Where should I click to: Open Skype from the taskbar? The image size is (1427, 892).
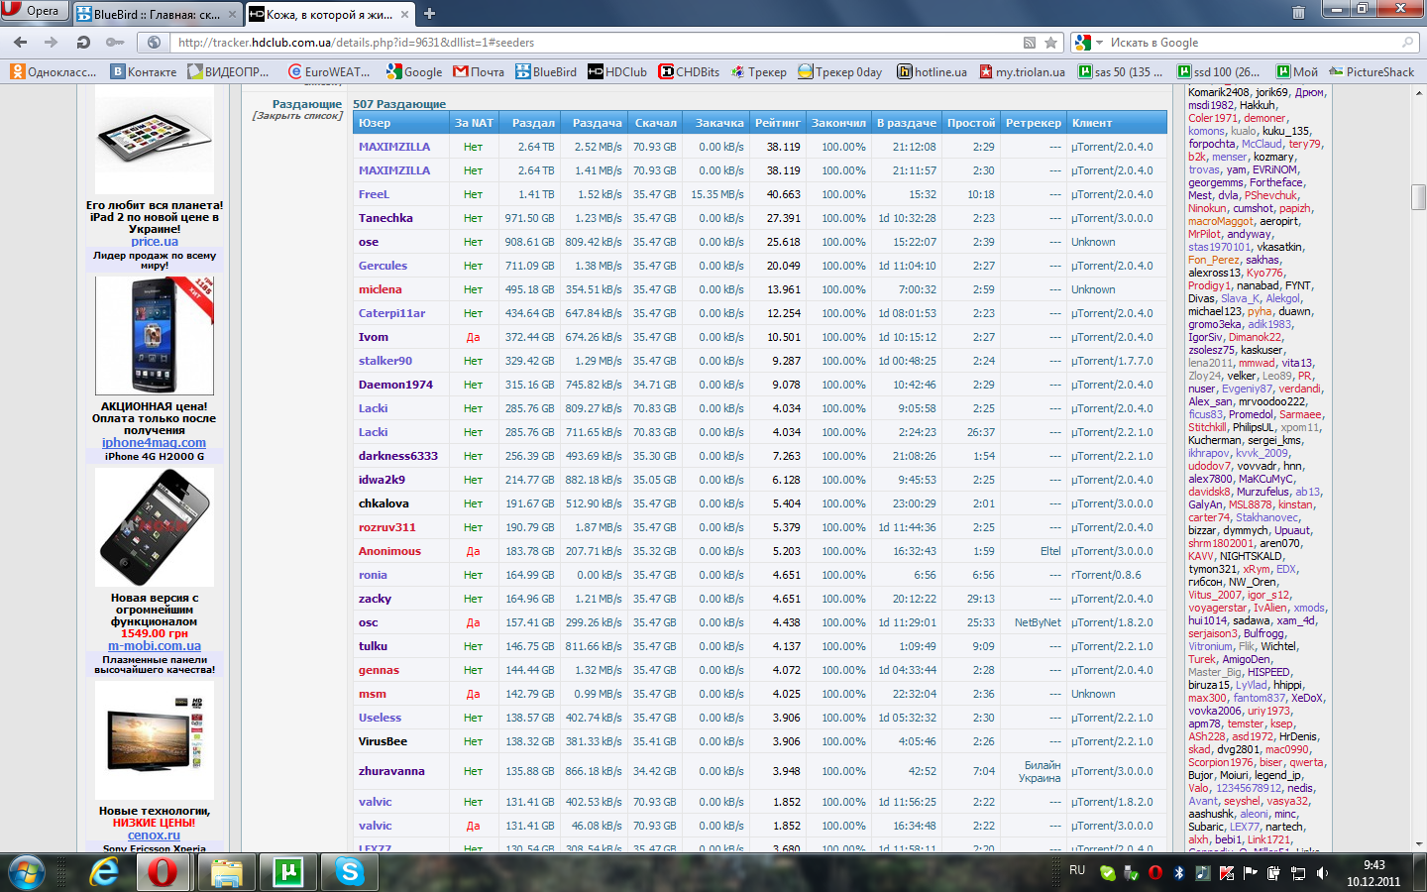(350, 872)
